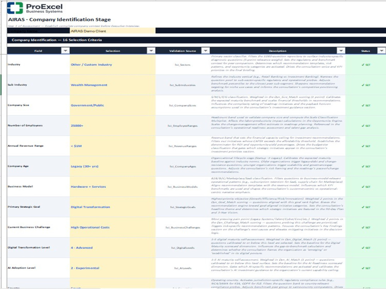Image resolution: width=386 pixels, height=289 pixels.
Task: Click the Current Business Challenge label
Action: pos(29,227)
